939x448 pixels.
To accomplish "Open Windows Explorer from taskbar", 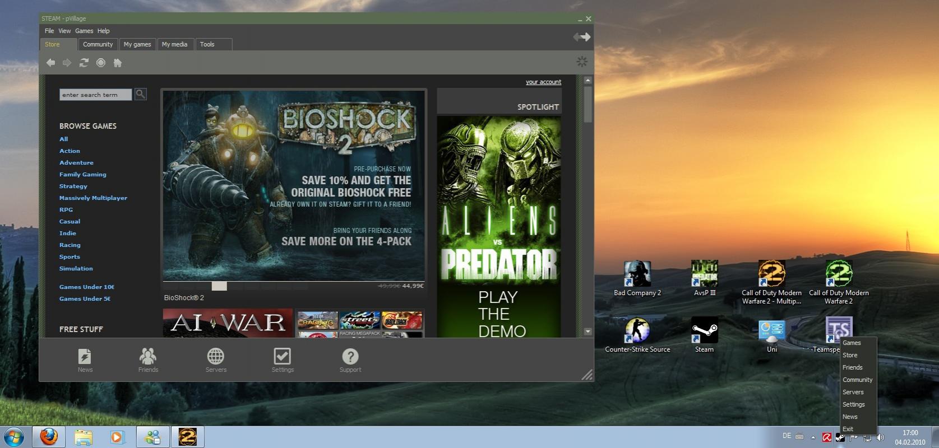I will click(83, 437).
